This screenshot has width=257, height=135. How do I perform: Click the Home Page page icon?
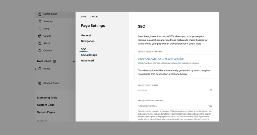pyautogui.click(x=40, y=14)
